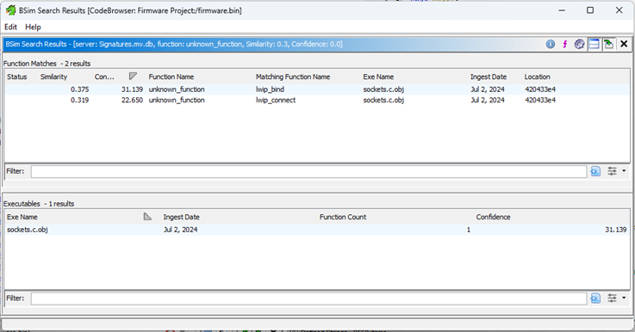
Task: Open Function Matches column filter settings icon
Action: point(612,171)
